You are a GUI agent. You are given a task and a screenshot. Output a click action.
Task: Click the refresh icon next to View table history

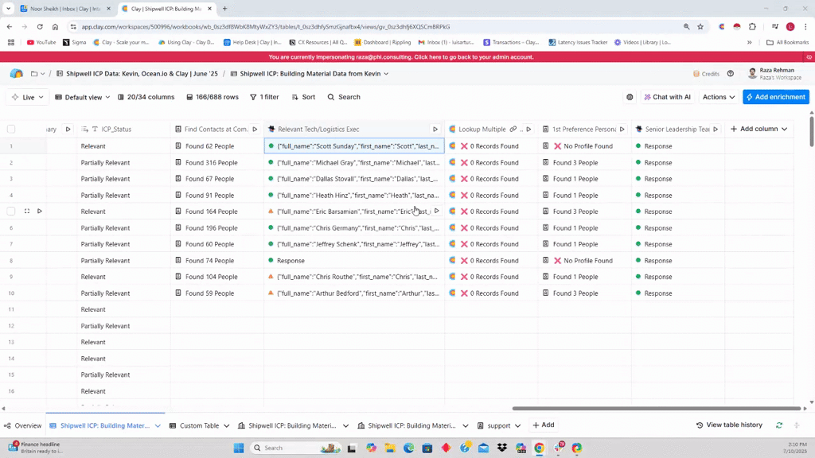click(779, 425)
